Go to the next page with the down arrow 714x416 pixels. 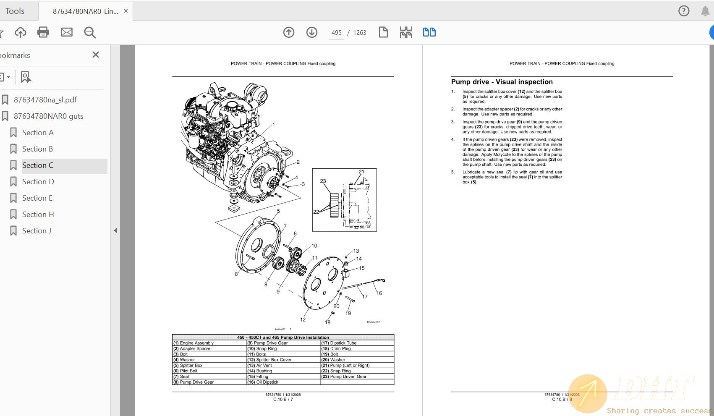coord(312,32)
